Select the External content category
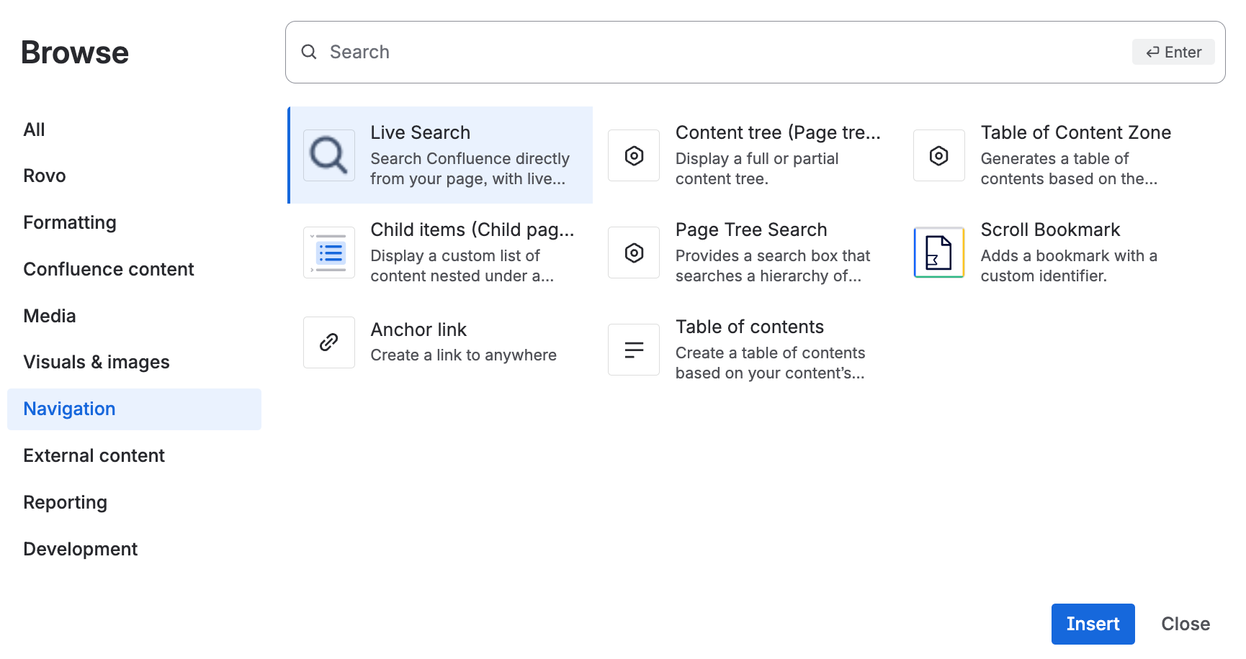 (94, 455)
